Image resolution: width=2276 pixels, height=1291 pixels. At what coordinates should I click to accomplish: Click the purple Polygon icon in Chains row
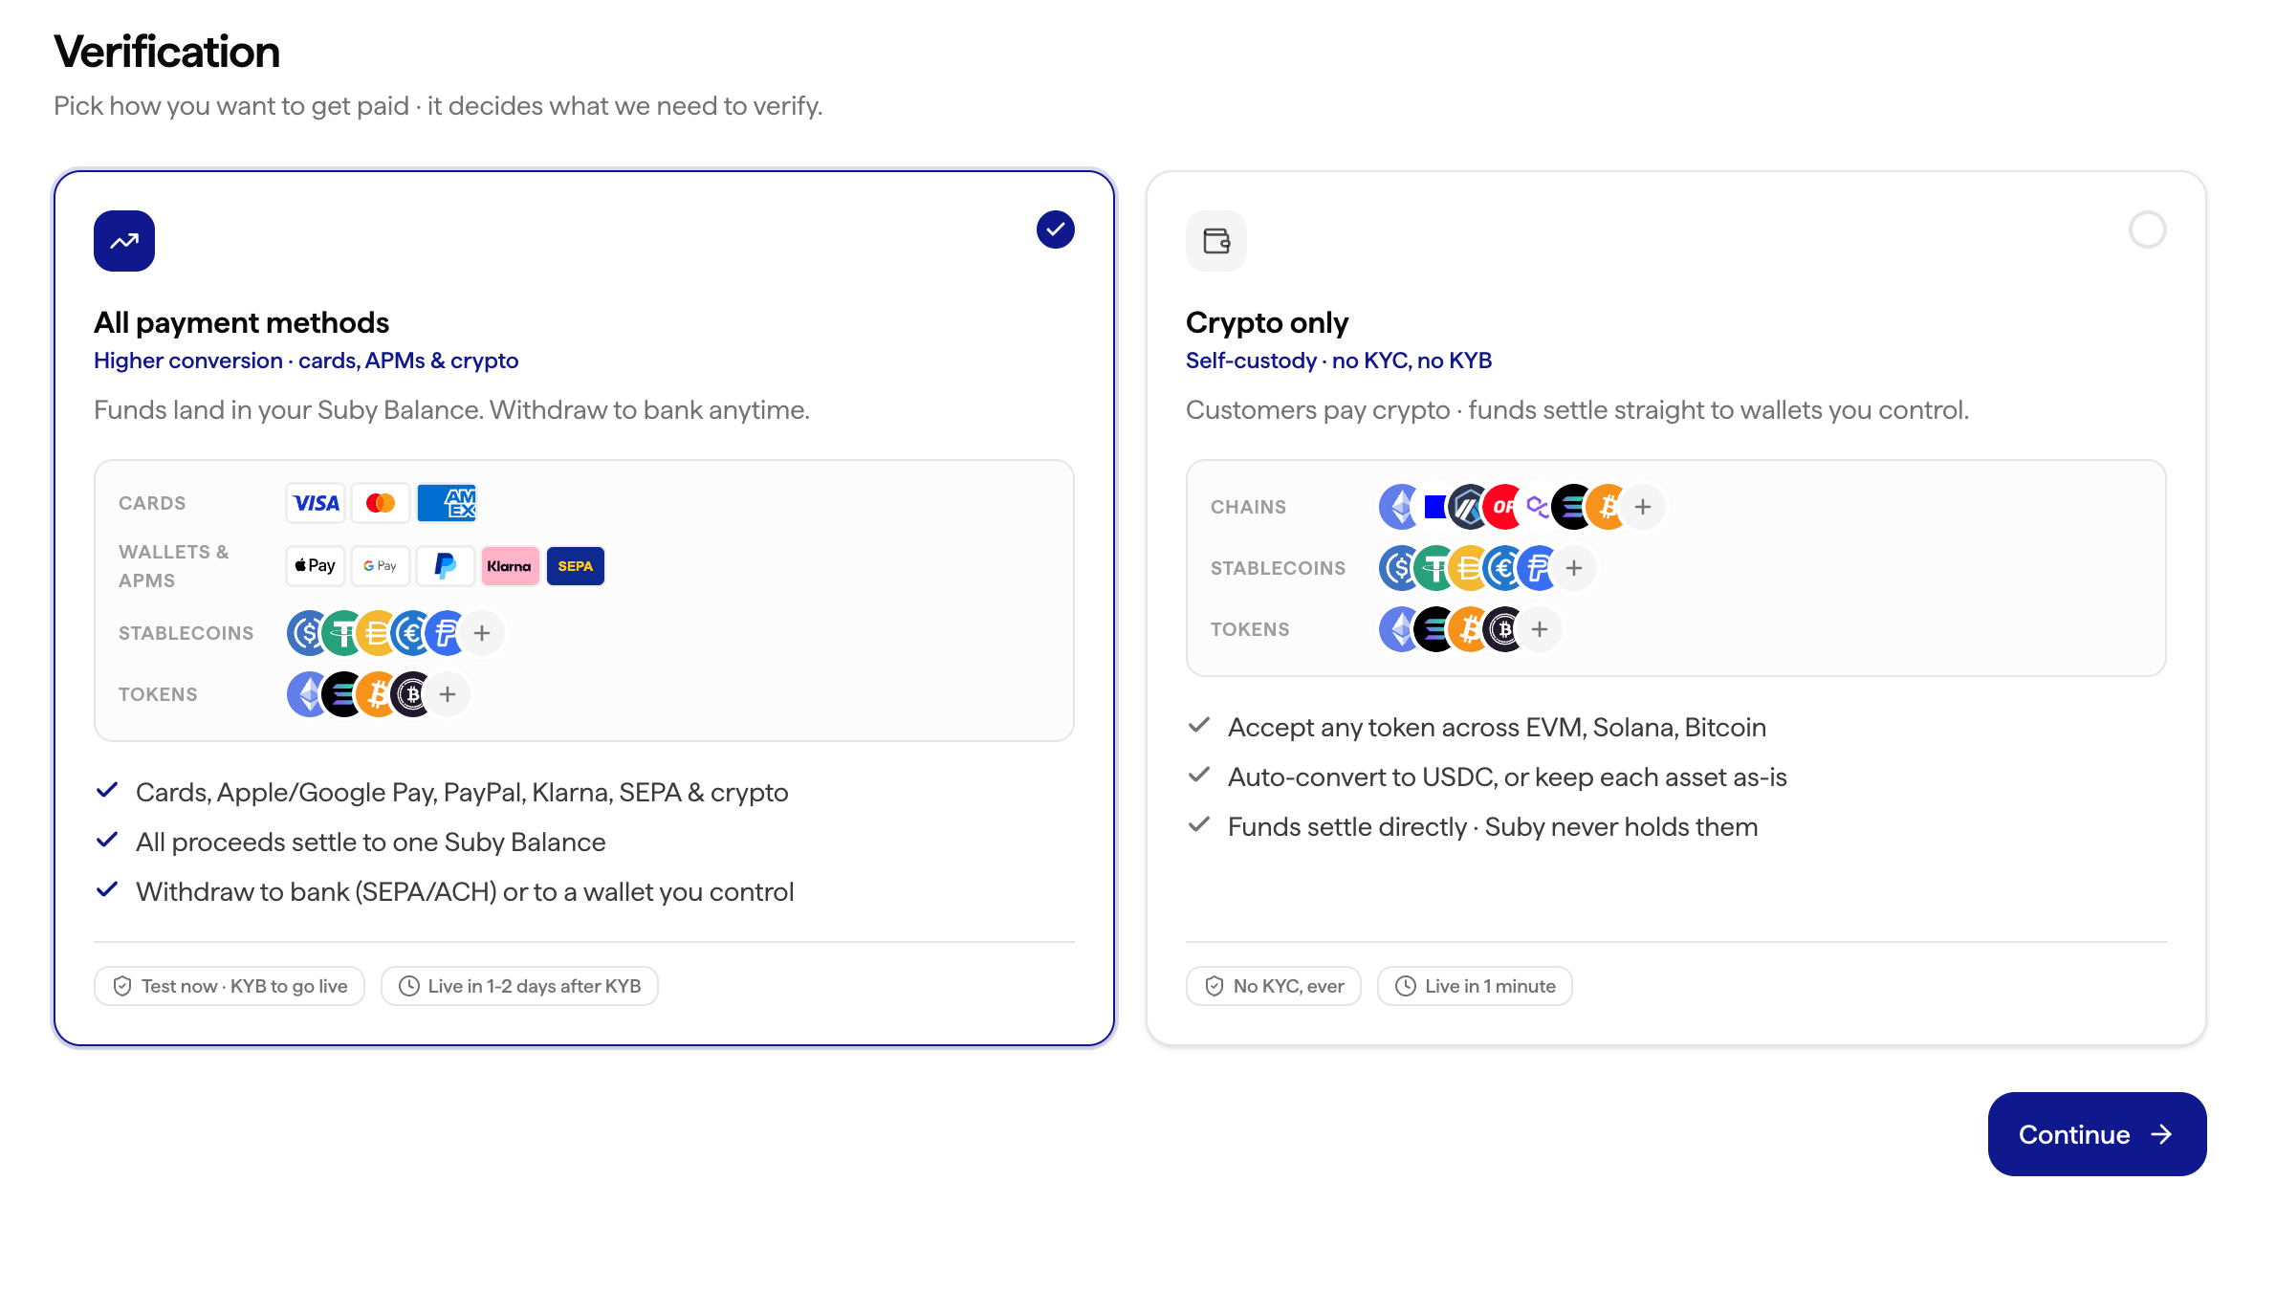coord(1538,507)
